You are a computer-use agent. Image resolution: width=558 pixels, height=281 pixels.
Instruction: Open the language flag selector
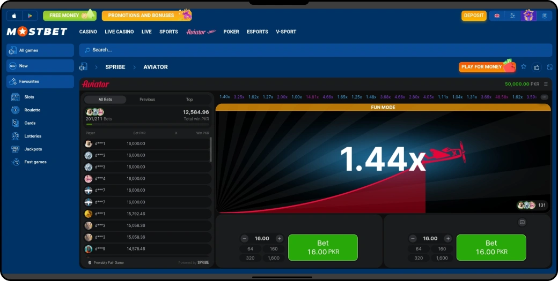[x=497, y=16]
